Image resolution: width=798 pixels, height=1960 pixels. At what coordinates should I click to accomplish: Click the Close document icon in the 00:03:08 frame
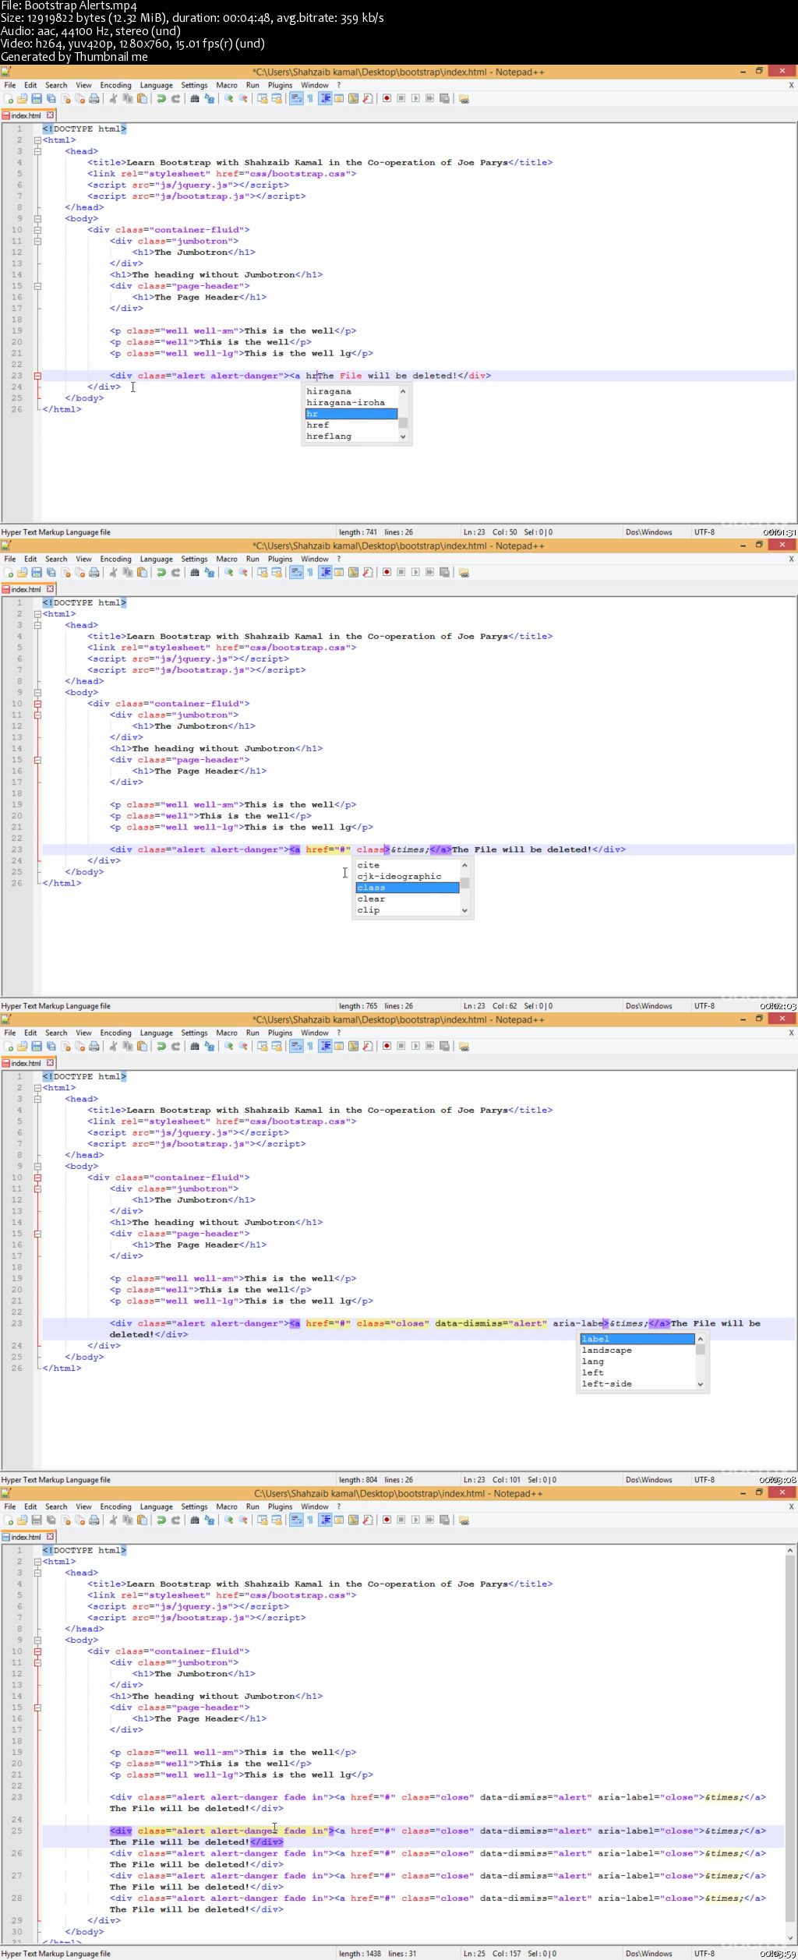66,1046
